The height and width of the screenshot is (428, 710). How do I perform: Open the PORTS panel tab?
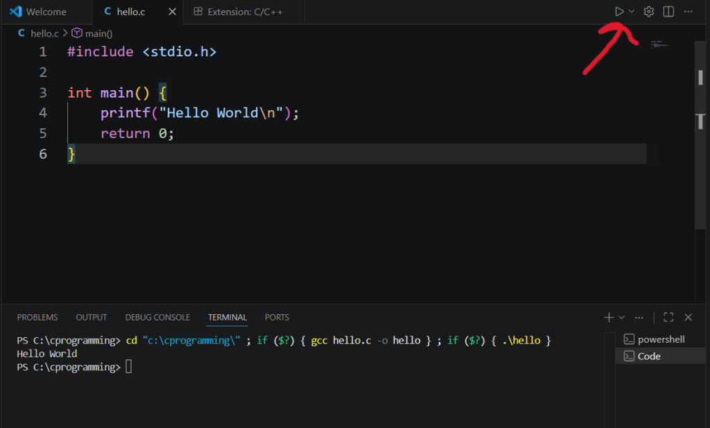(x=277, y=317)
